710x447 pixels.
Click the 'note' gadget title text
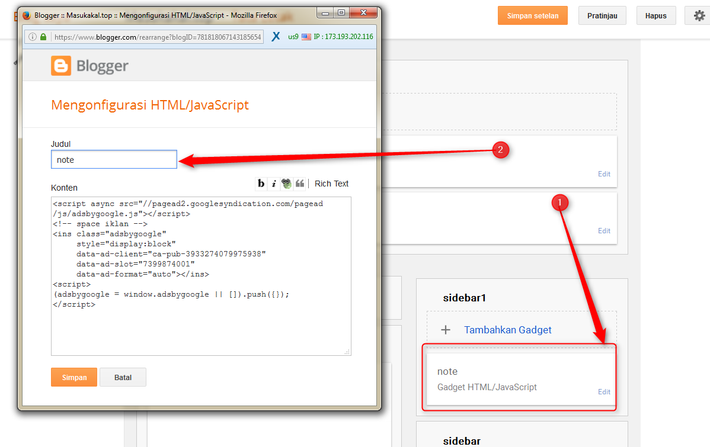[x=447, y=371]
